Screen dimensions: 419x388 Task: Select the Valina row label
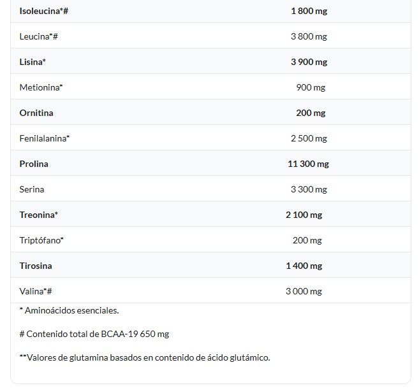point(36,291)
